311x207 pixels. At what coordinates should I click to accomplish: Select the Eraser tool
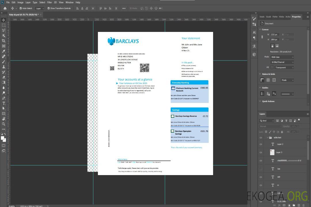tap(3, 77)
